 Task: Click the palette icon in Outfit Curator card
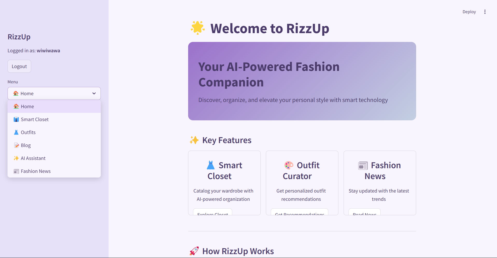(289, 165)
